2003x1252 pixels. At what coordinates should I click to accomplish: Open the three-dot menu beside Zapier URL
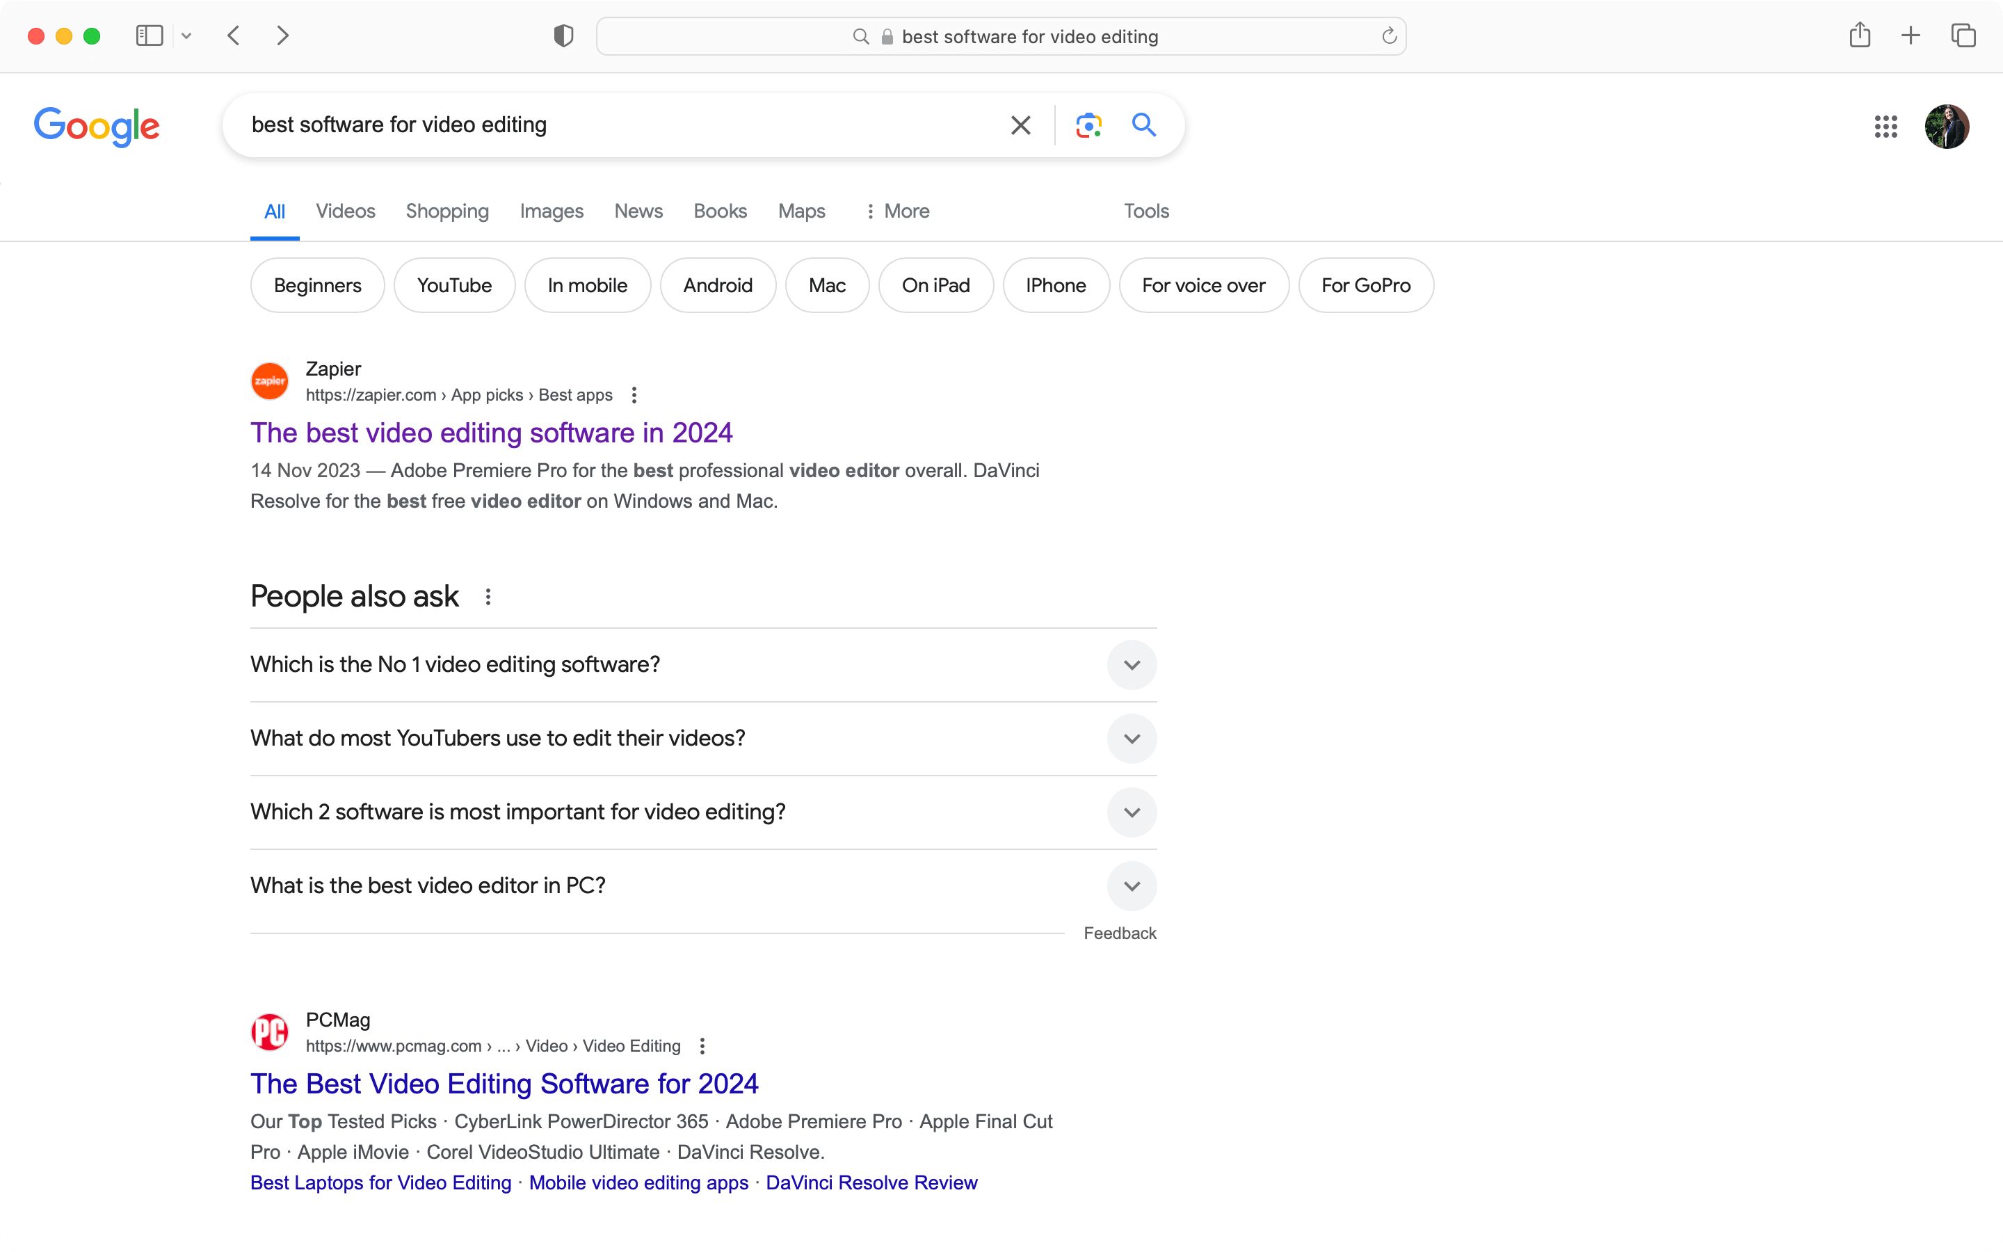pos(634,395)
